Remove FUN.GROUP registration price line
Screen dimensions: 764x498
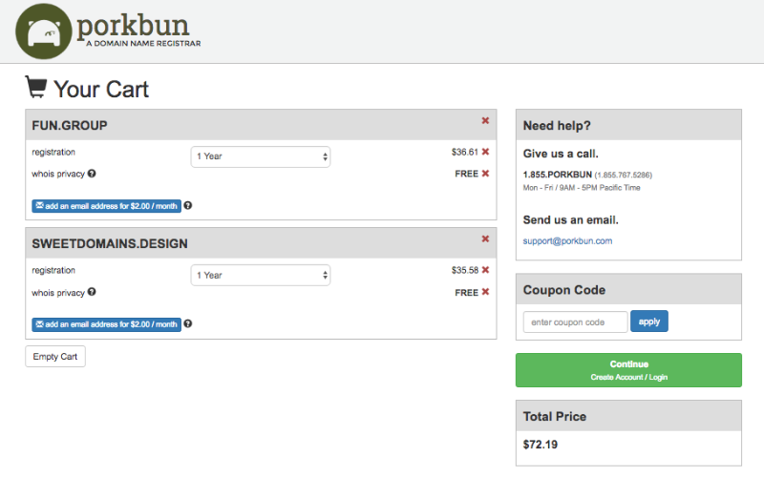point(485,152)
